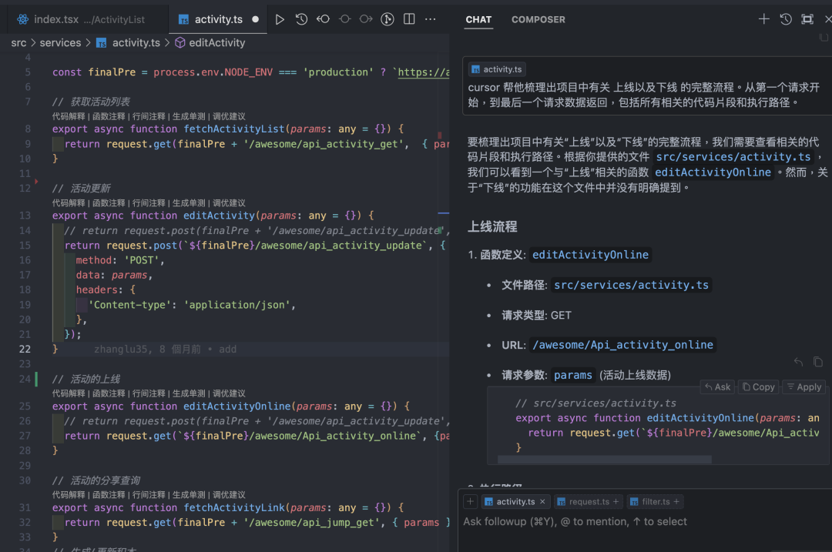832x552 pixels.
Task: Open src/services/activity.ts link in response paragraph
Action: click(x=733, y=157)
